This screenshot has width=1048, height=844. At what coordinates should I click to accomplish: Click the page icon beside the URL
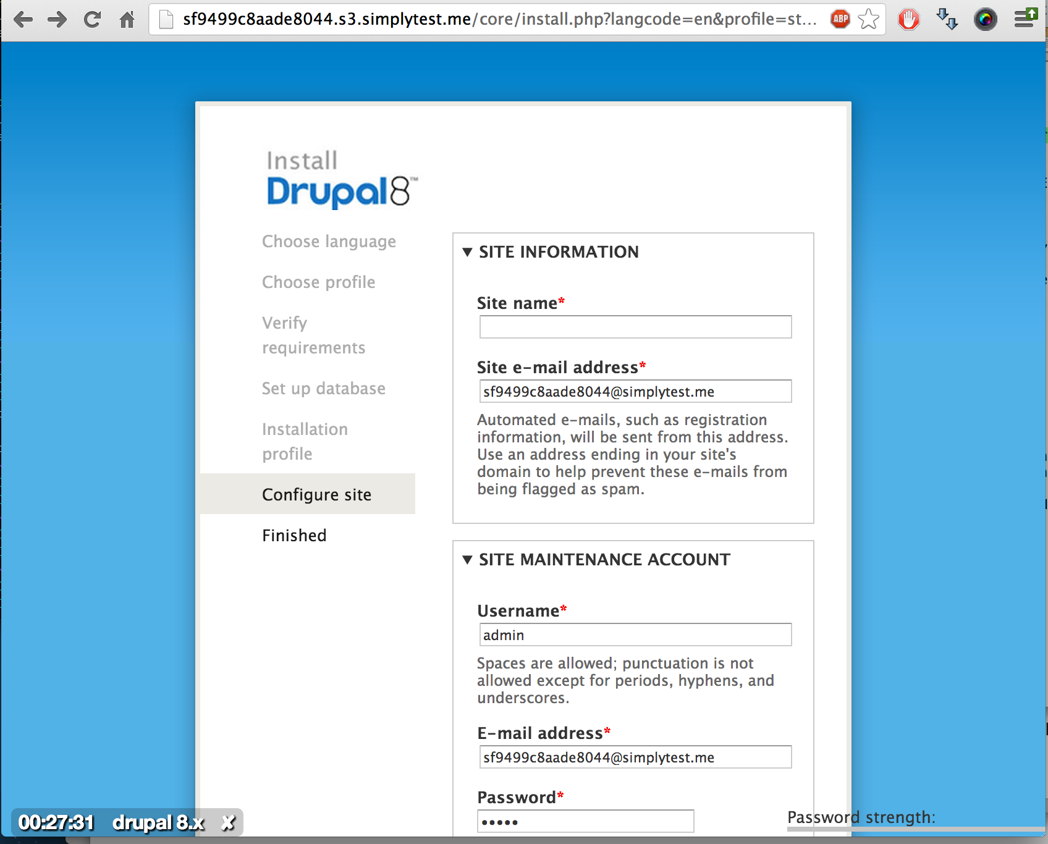(x=166, y=19)
